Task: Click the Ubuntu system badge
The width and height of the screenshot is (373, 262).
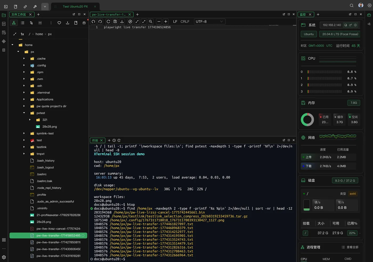Action: (309, 34)
